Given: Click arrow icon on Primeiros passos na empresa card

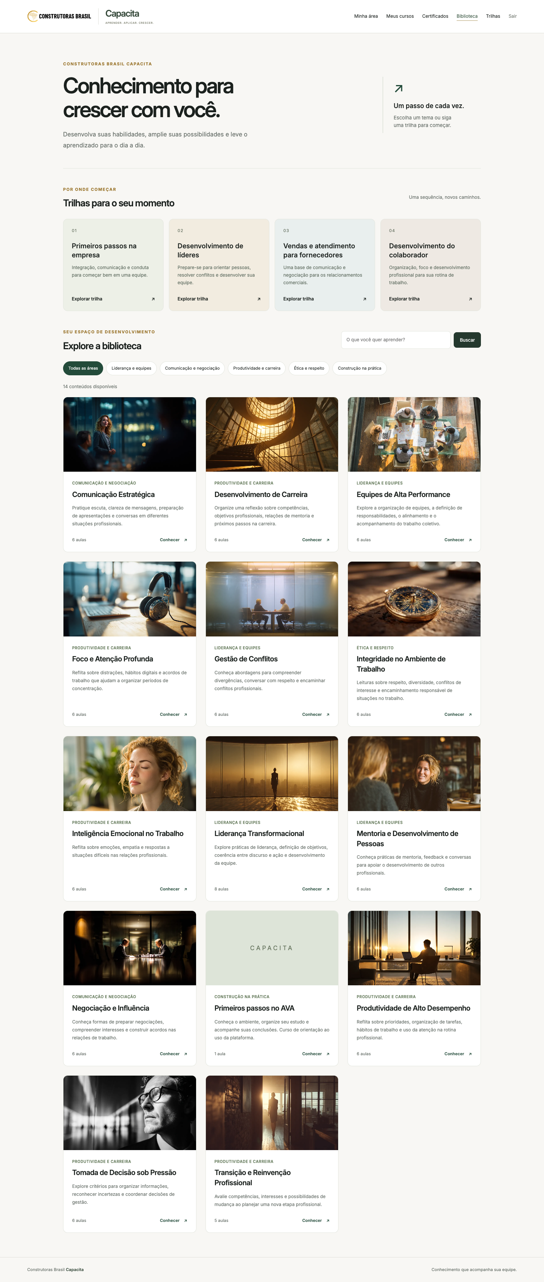Looking at the screenshot, I should (153, 299).
